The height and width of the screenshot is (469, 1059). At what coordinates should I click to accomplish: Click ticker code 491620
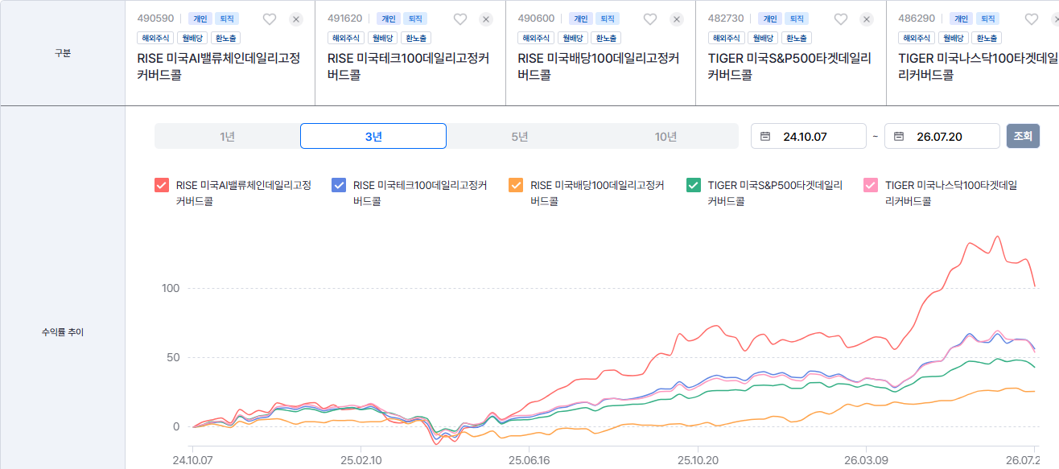[x=345, y=19]
